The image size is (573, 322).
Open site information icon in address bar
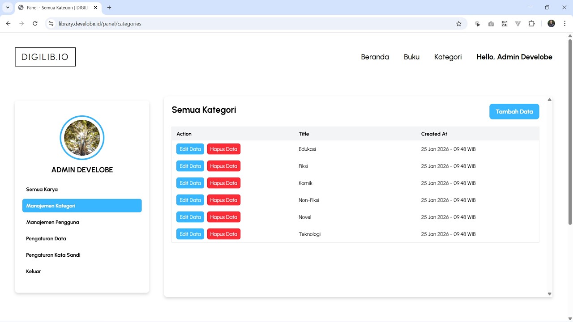(x=51, y=24)
